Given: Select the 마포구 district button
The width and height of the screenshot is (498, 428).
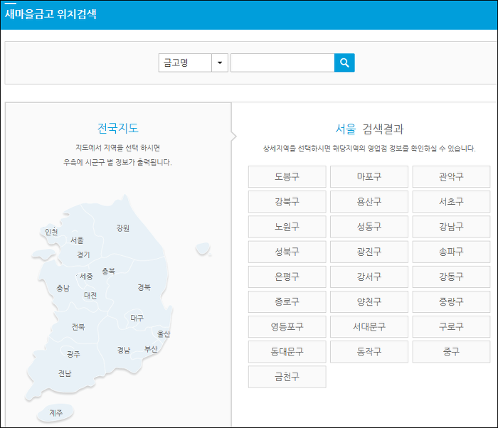Looking at the screenshot, I should click(x=369, y=176).
